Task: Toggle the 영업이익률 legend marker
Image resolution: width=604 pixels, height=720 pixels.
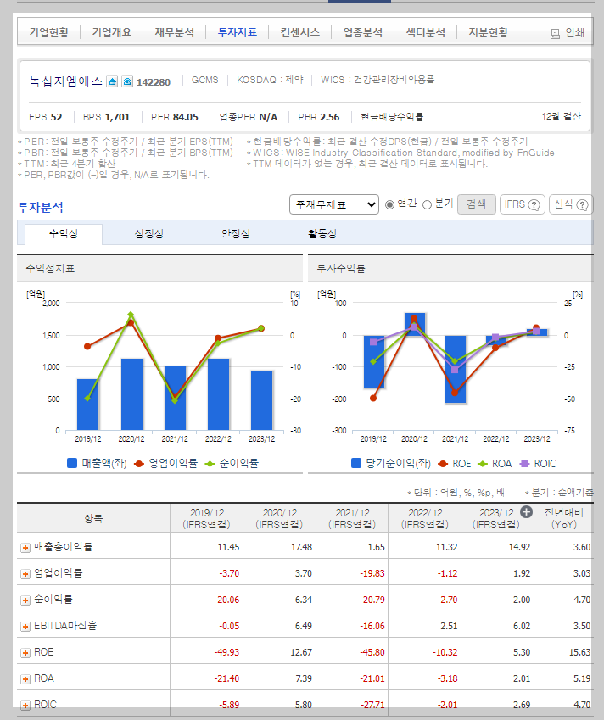Action: 139,464
